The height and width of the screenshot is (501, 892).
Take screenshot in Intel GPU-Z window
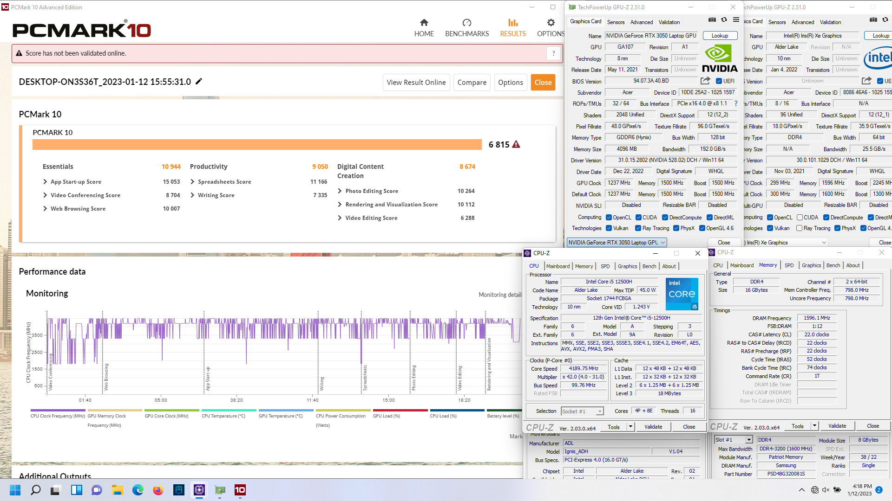click(x=873, y=20)
